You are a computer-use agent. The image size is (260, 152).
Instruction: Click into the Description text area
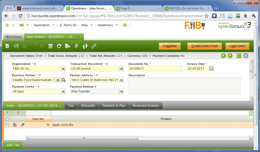click(184, 86)
